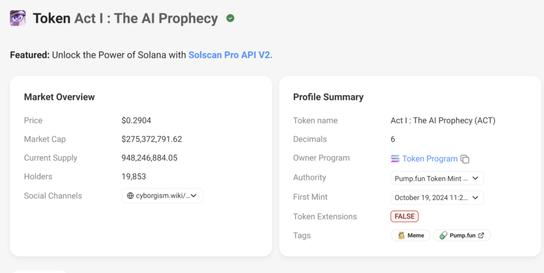Click the Market Cap value

click(x=151, y=139)
